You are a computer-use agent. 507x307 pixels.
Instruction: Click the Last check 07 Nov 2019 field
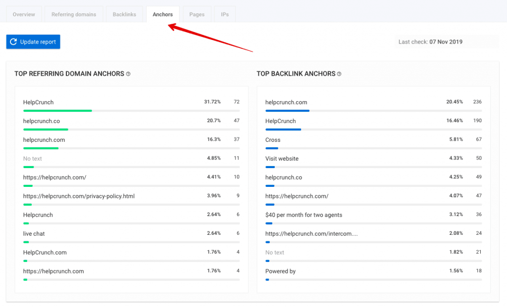pos(447,42)
